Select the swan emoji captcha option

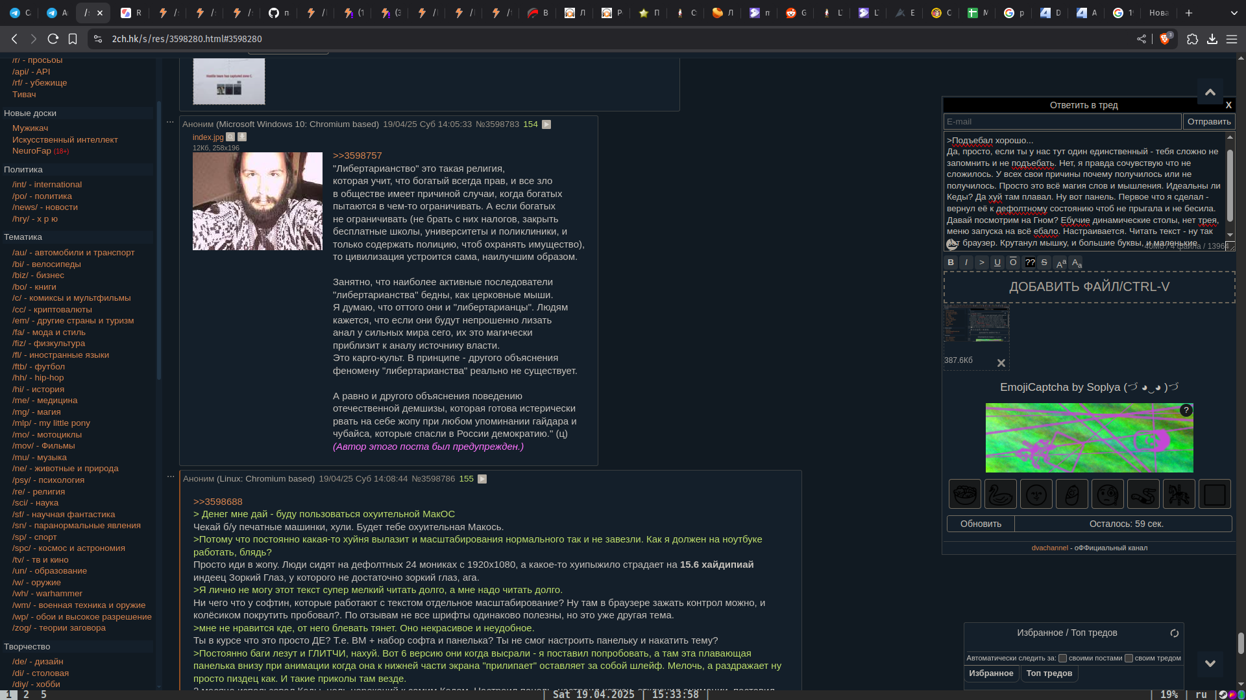1000,495
